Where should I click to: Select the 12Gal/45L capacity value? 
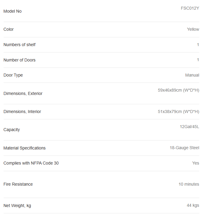[x=189, y=127]
